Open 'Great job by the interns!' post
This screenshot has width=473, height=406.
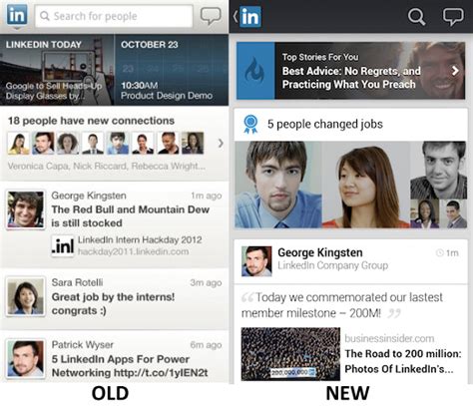pyautogui.click(x=113, y=303)
